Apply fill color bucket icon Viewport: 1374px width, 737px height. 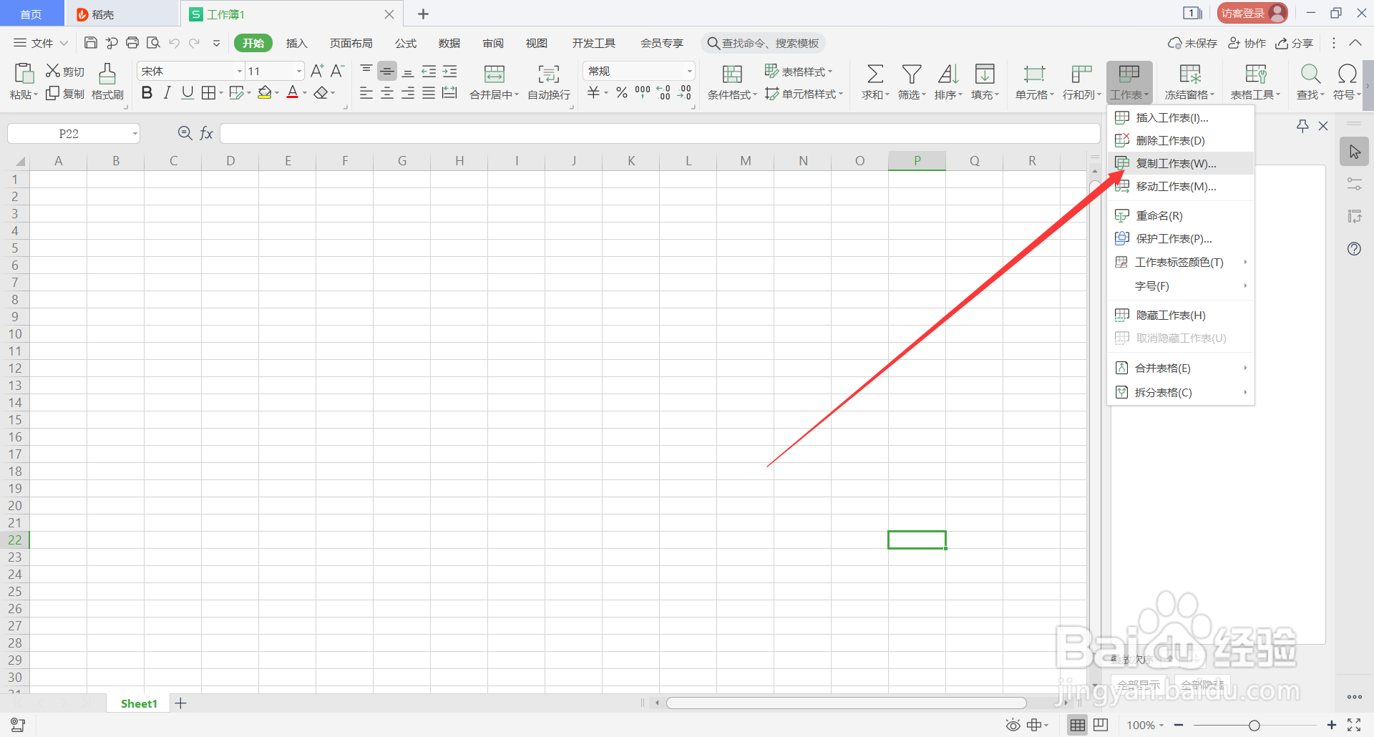point(265,93)
